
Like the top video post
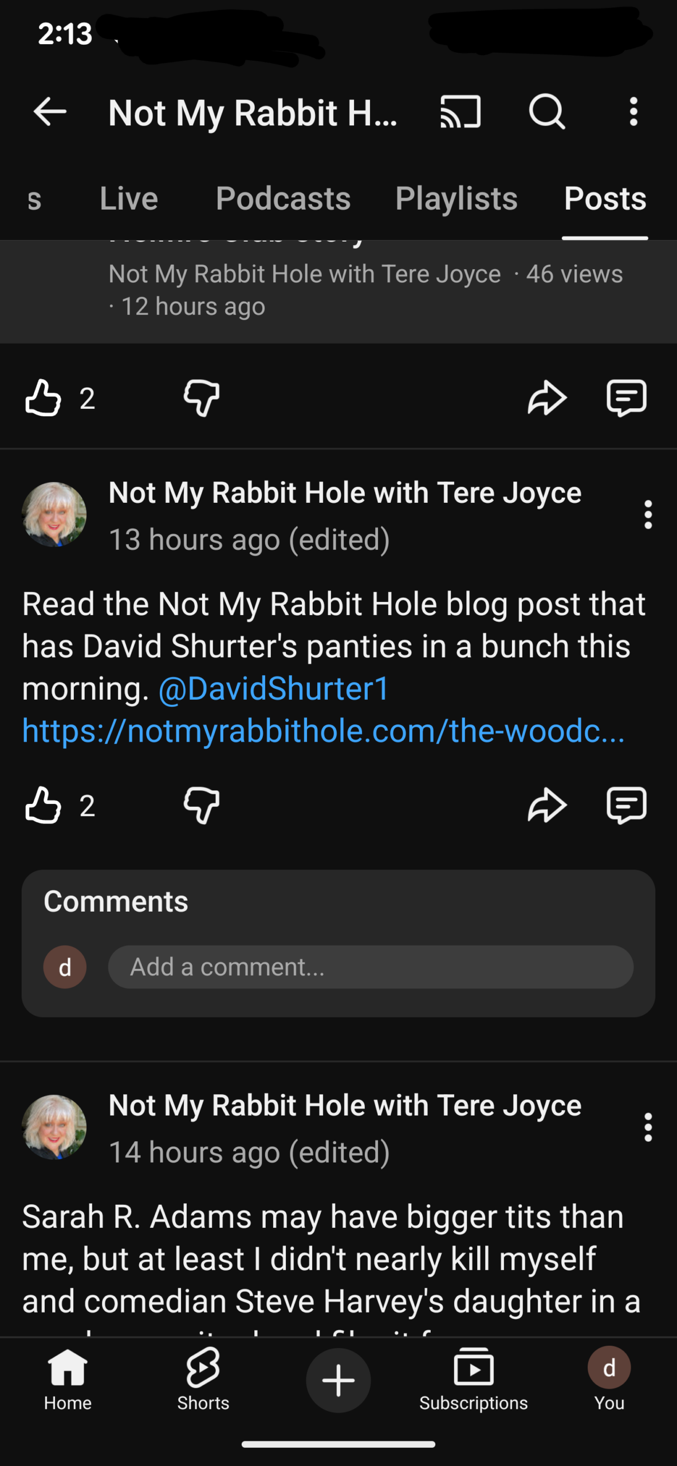[44, 398]
